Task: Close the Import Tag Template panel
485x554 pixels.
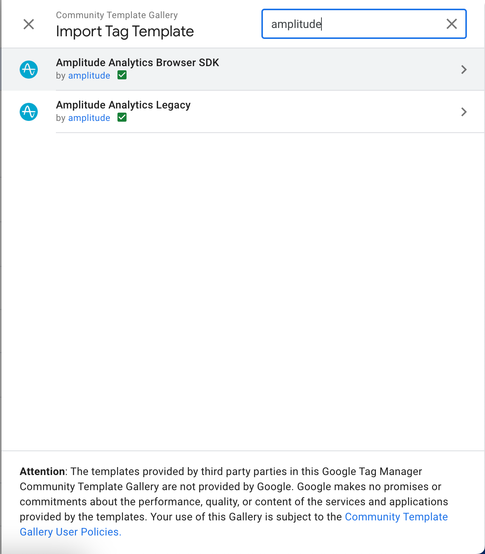Action: click(x=29, y=24)
